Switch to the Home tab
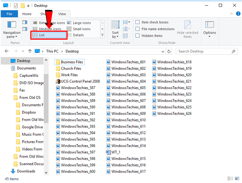This screenshot has height=183, width=242. pos(27,14)
